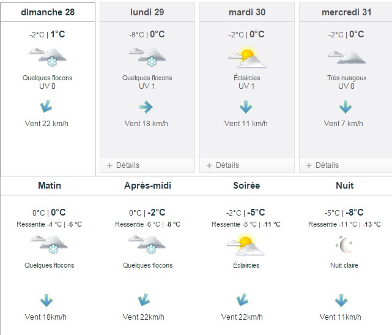
Task: Click the snow cloud icon for lundi 29
Action: 147,58
